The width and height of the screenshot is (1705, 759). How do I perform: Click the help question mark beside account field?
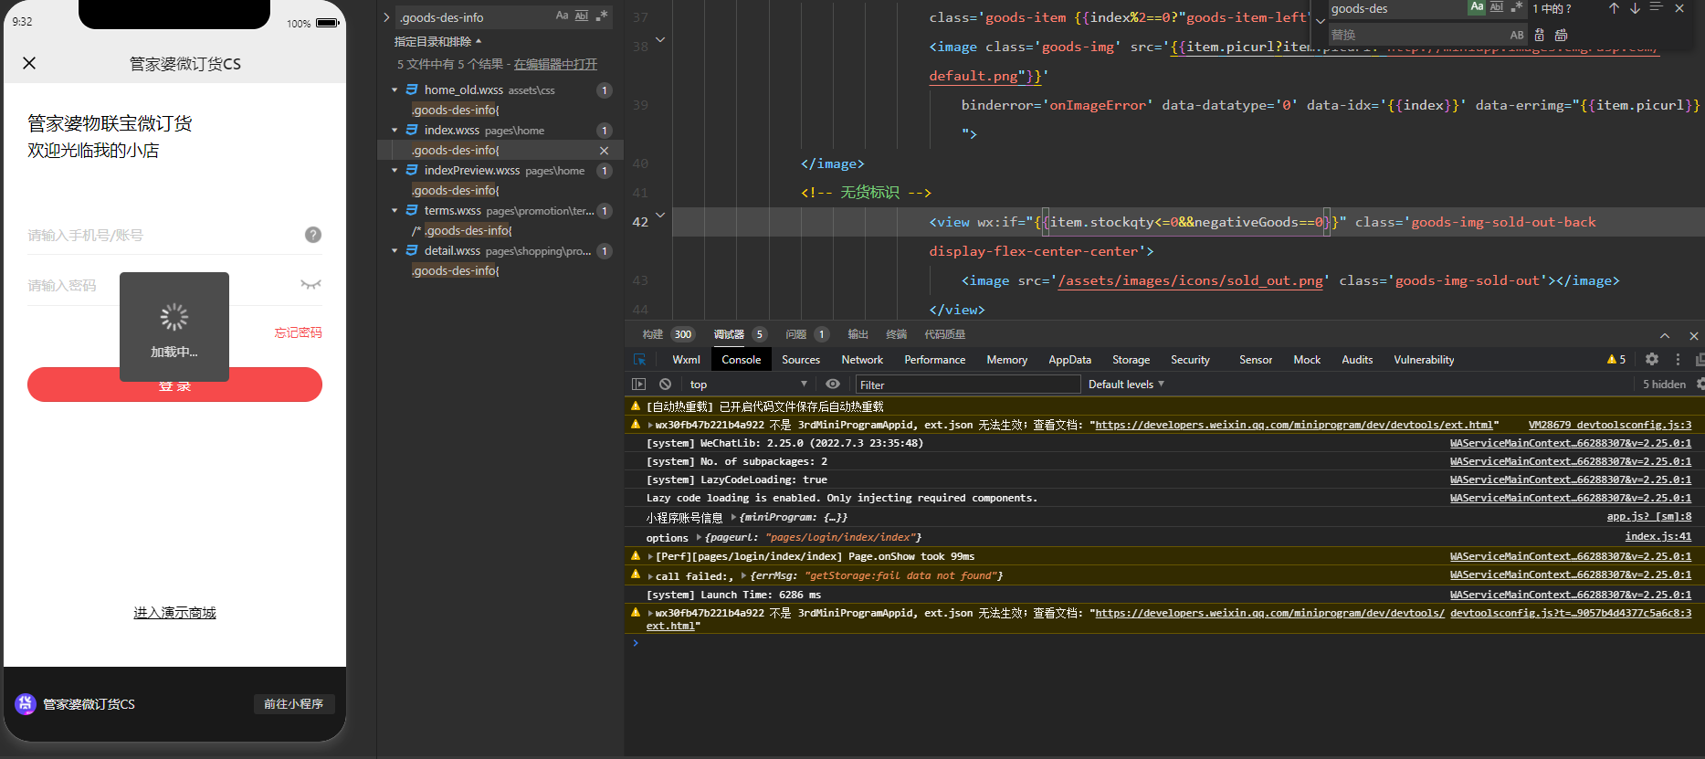pyautogui.click(x=312, y=235)
